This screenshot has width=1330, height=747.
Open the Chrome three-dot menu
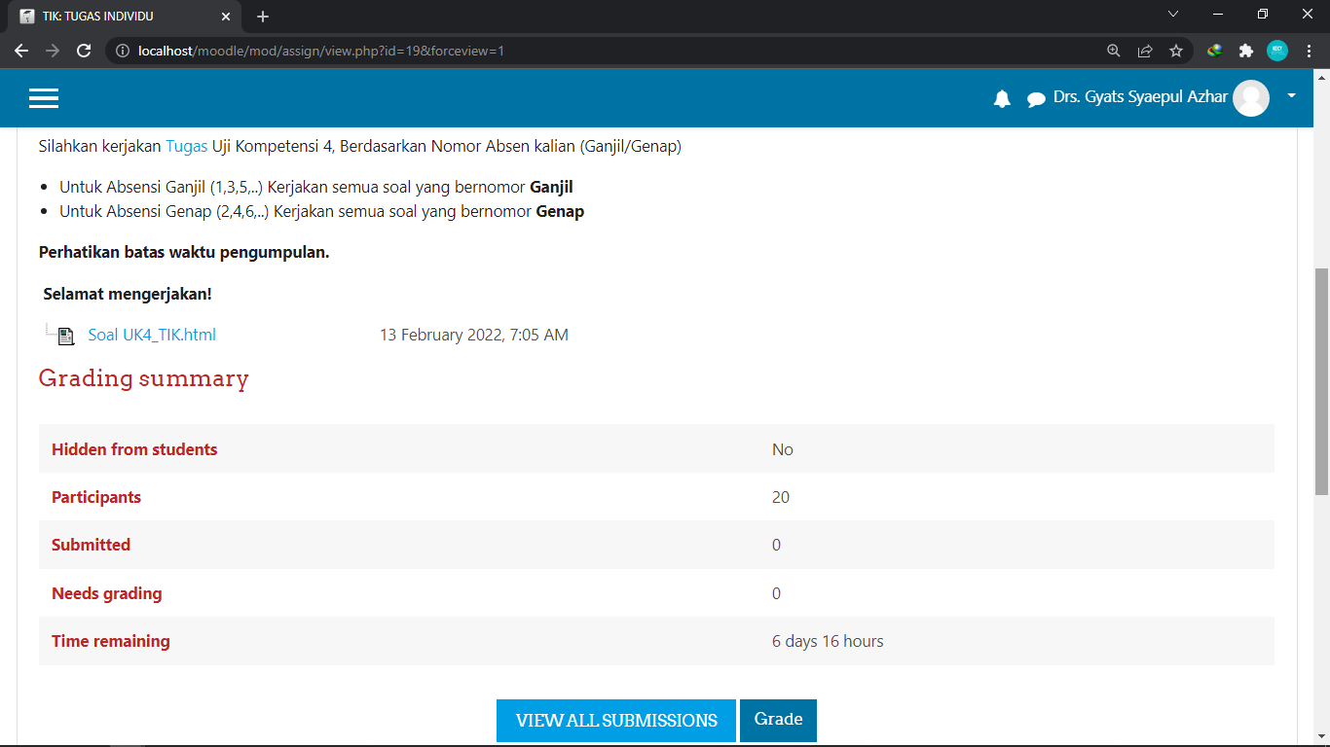(x=1309, y=51)
